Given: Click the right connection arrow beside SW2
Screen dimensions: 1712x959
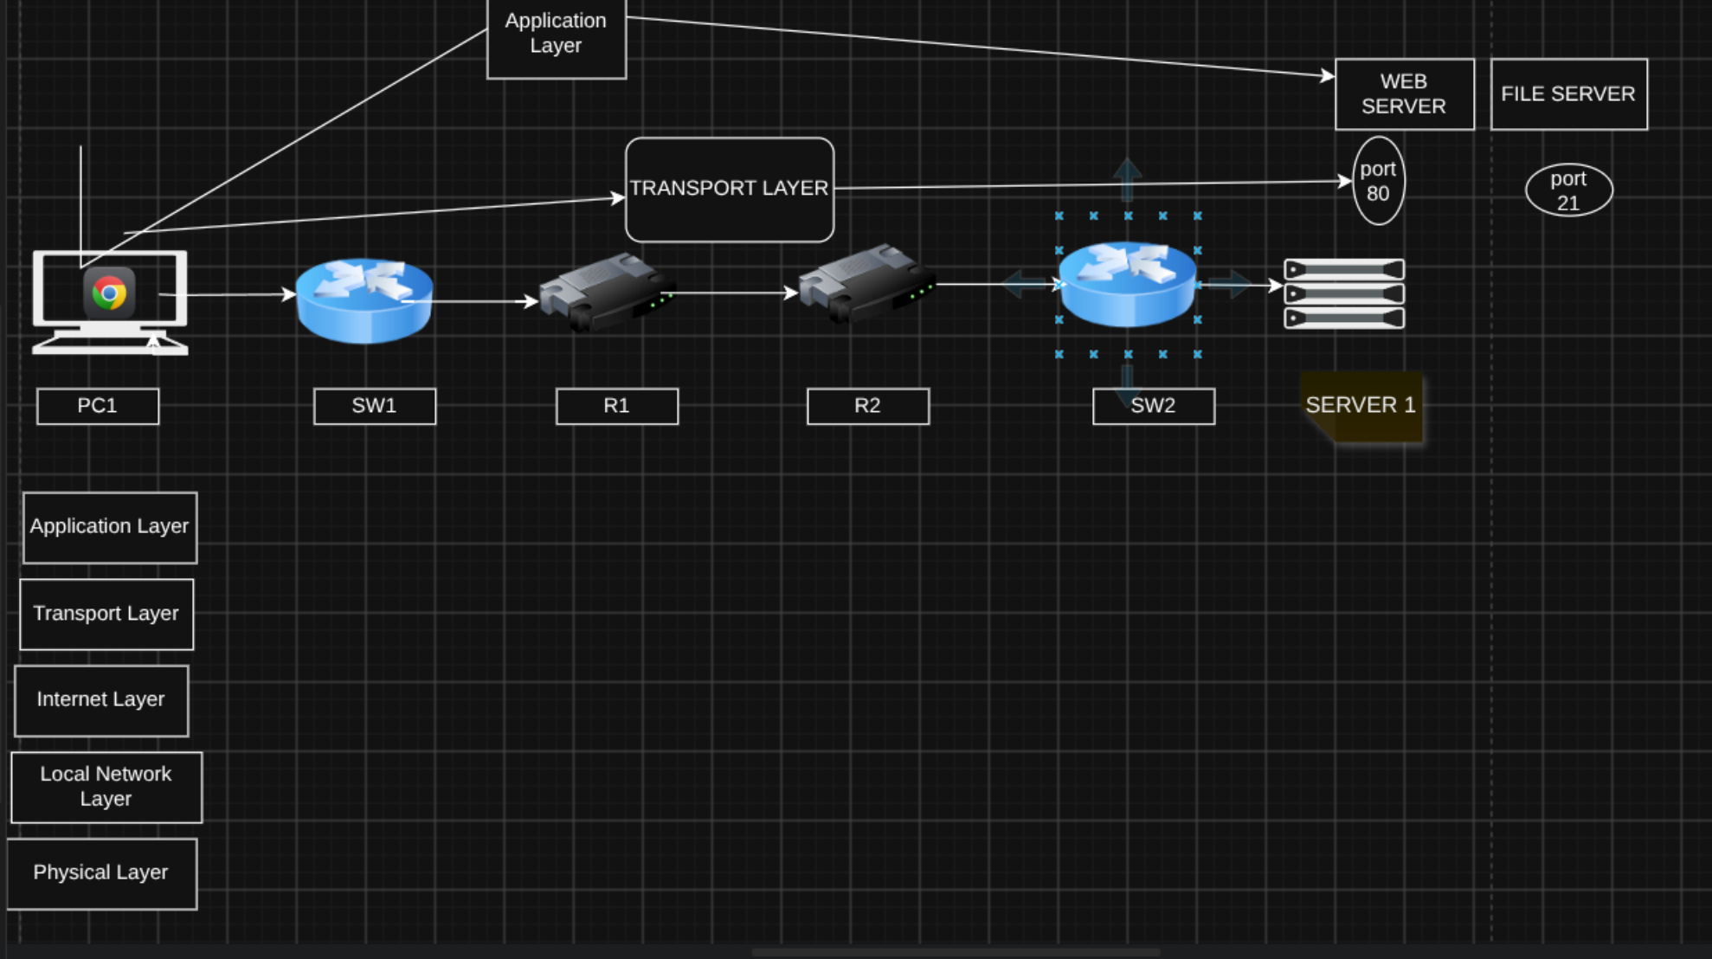Looking at the screenshot, I should coord(1230,284).
